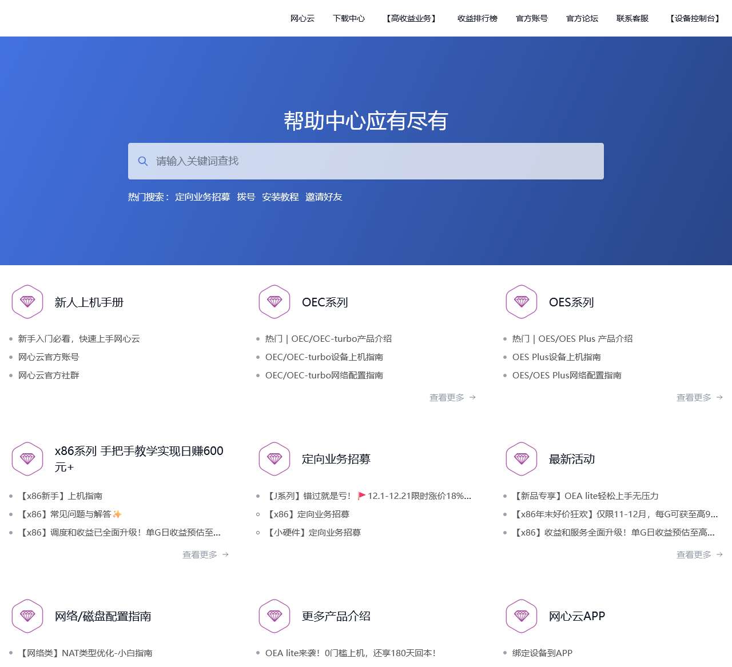Click the diamond icon beside 最新活动
The height and width of the screenshot is (667, 732).
click(522, 459)
